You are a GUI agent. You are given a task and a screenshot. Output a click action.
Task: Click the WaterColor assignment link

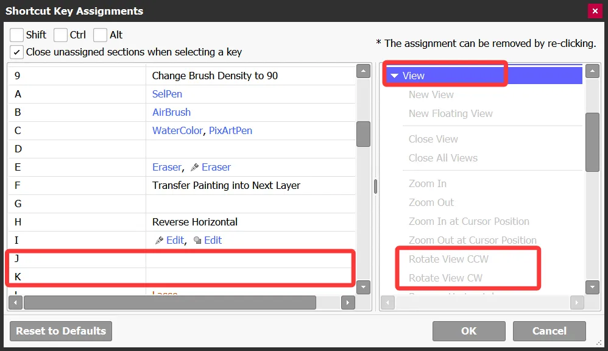[x=177, y=130]
